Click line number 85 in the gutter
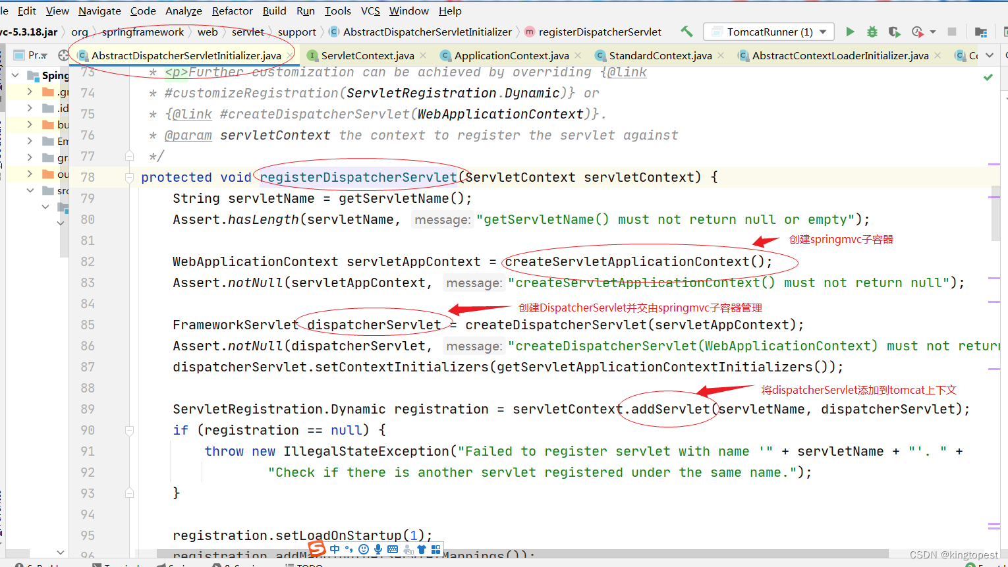The height and width of the screenshot is (567, 1008). [88, 325]
